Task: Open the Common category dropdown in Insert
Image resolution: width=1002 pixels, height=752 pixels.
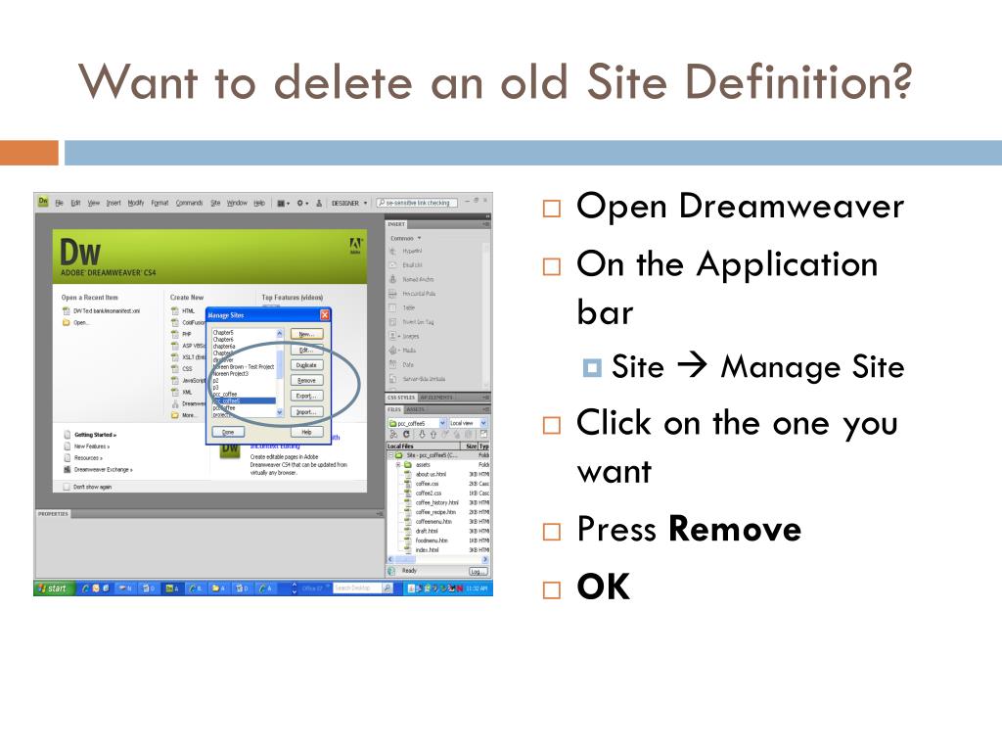Action: pos(406,238)
